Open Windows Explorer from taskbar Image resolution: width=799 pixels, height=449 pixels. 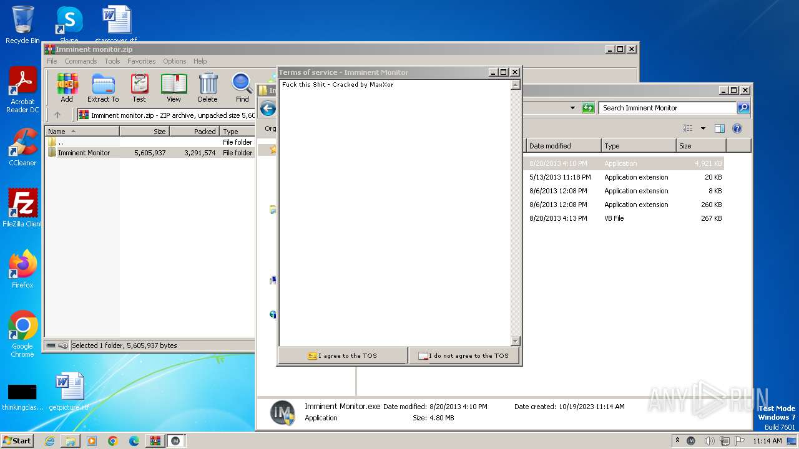coord(71,441)
